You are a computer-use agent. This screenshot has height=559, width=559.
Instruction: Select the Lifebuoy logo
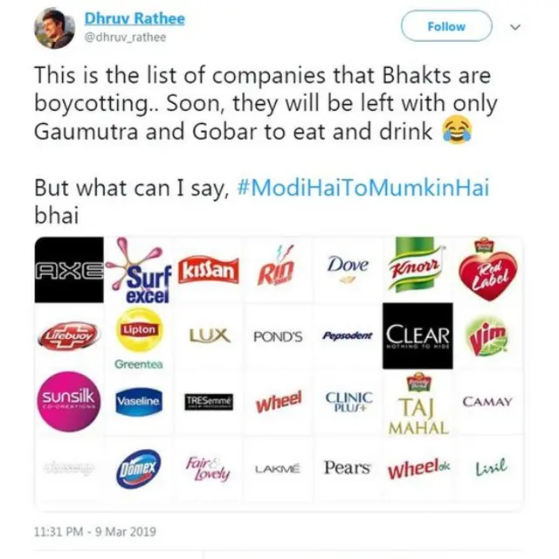(69, 336)
